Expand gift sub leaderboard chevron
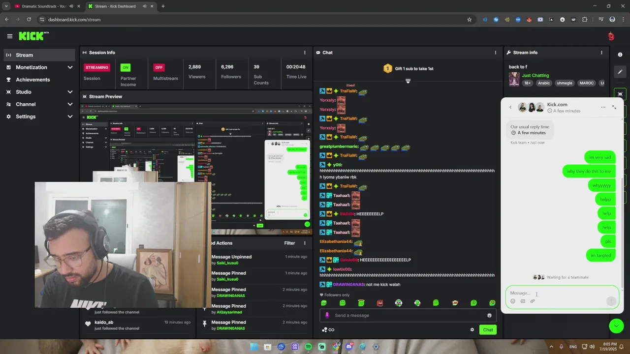Viewport: 630px width, 354px height. tap(408, 81)
